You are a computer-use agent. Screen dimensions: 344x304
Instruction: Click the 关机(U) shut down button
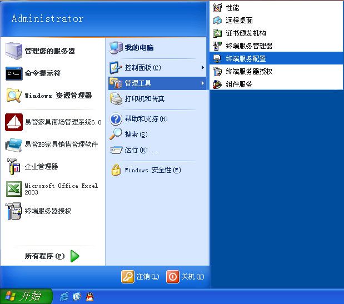pyautogui.click(x=185, y=277)
